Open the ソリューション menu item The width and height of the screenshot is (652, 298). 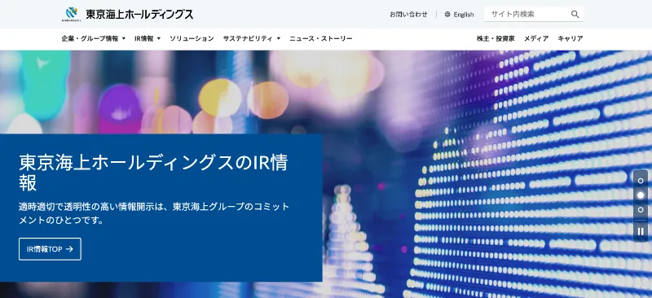coord(192,38)
